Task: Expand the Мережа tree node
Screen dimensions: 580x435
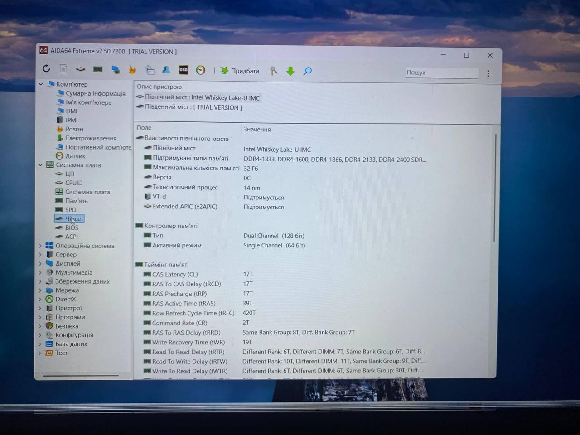Action: point(40,290)
